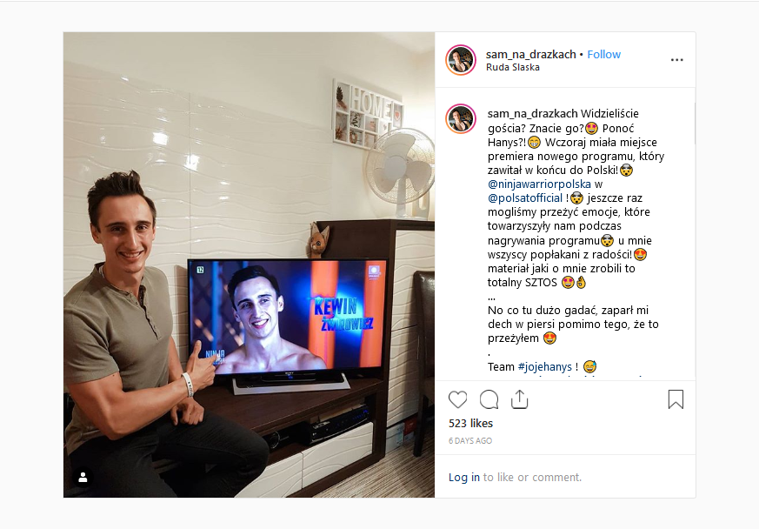Screen dimensions: 759x529
Task: Open the Ruda Slaska location link
Action: click(513, 67)
